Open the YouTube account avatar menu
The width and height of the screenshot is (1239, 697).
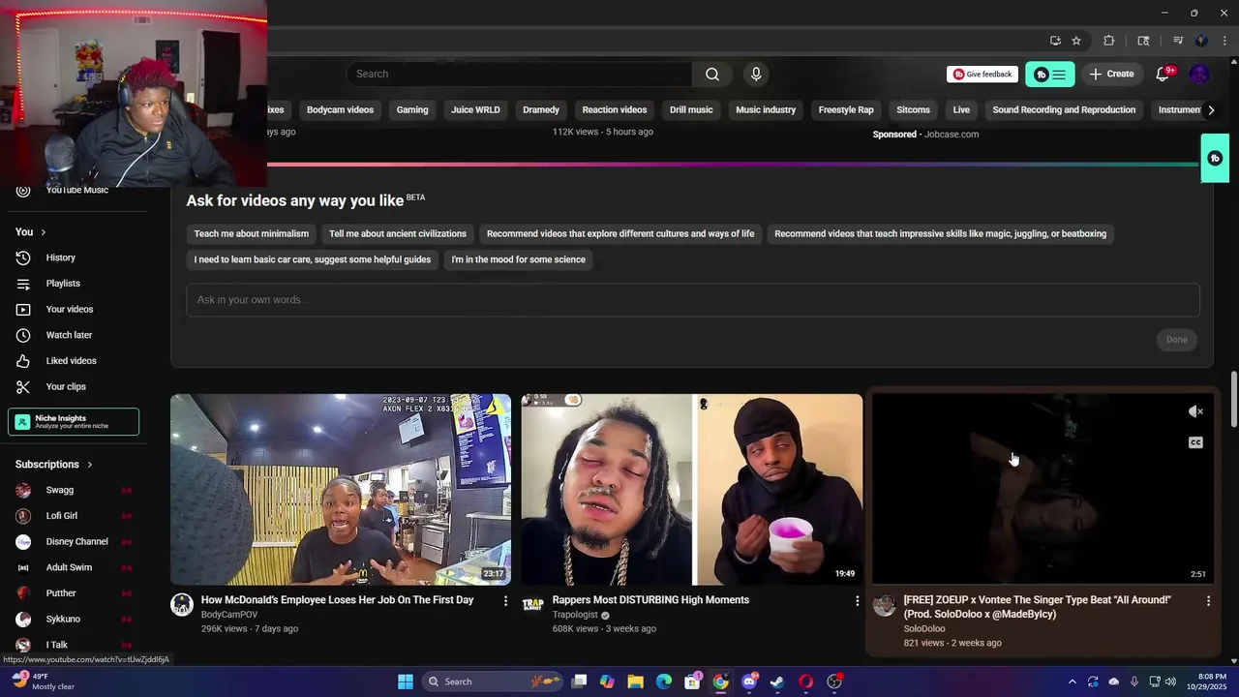pyautogui.click(x=1199, y=74)
